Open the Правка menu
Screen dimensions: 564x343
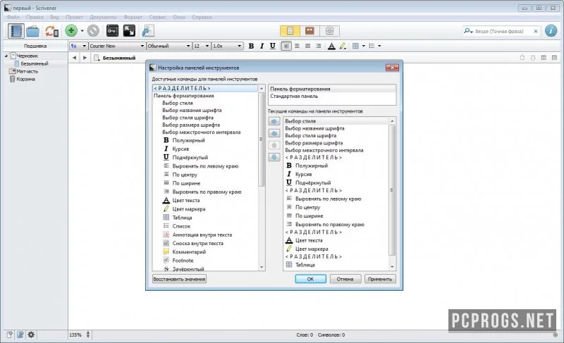pyautogui.click(x=35, y=17)
